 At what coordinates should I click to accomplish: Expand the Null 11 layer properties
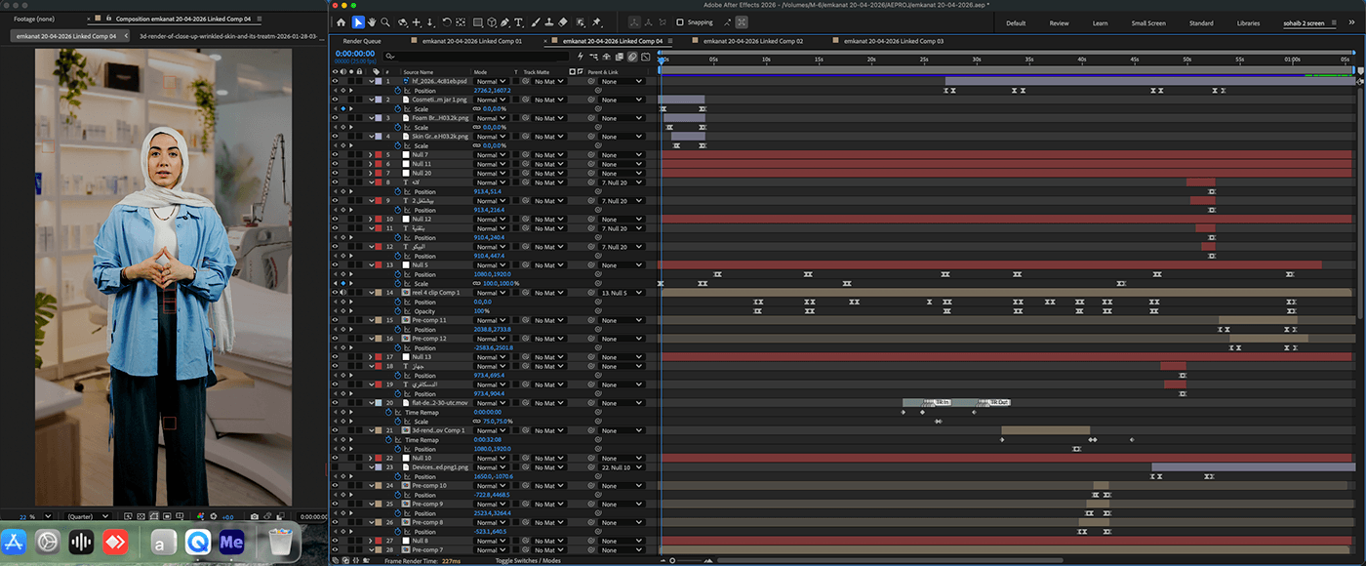(370, 164)
